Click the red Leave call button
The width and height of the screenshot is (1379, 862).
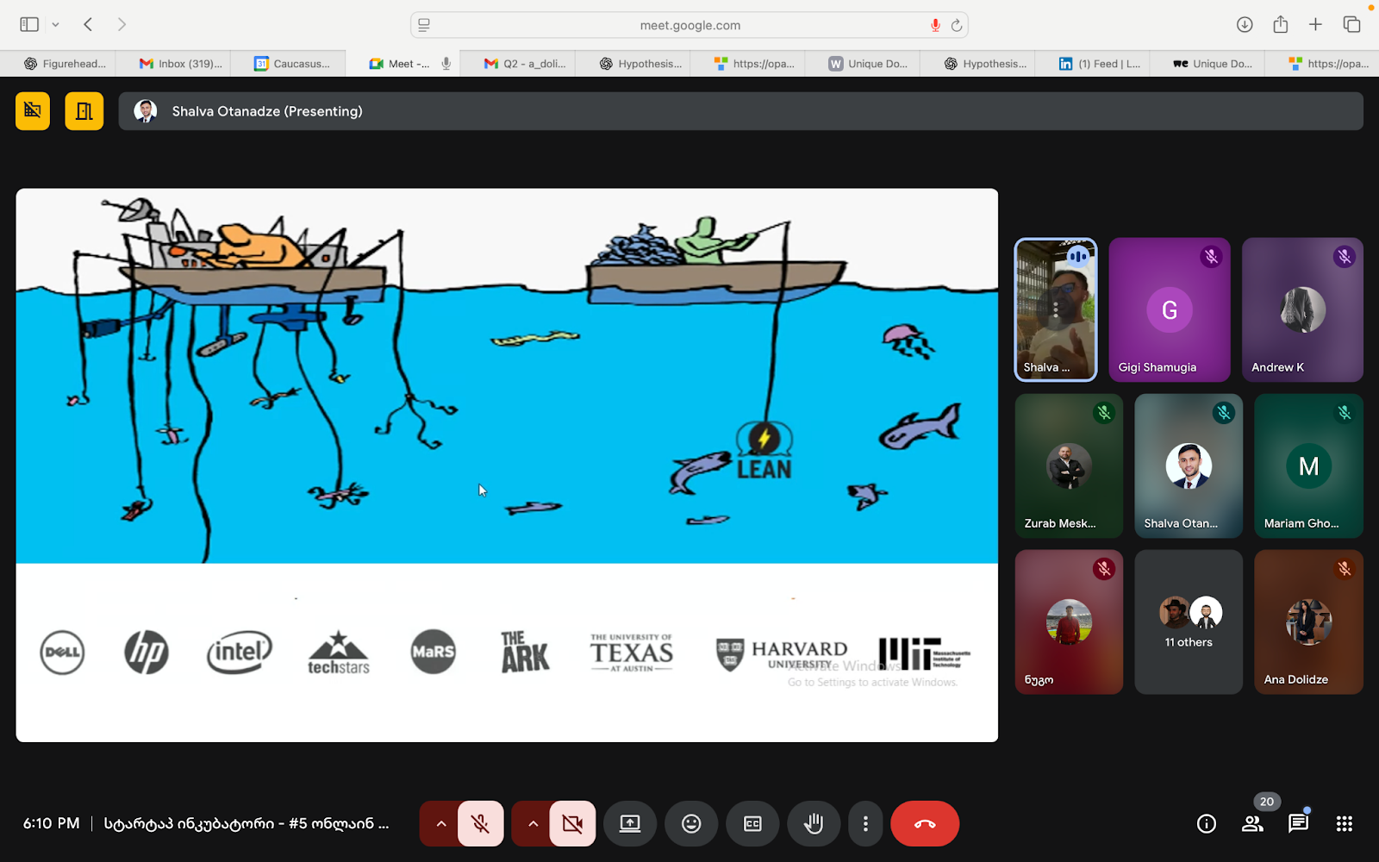(924, 824)
